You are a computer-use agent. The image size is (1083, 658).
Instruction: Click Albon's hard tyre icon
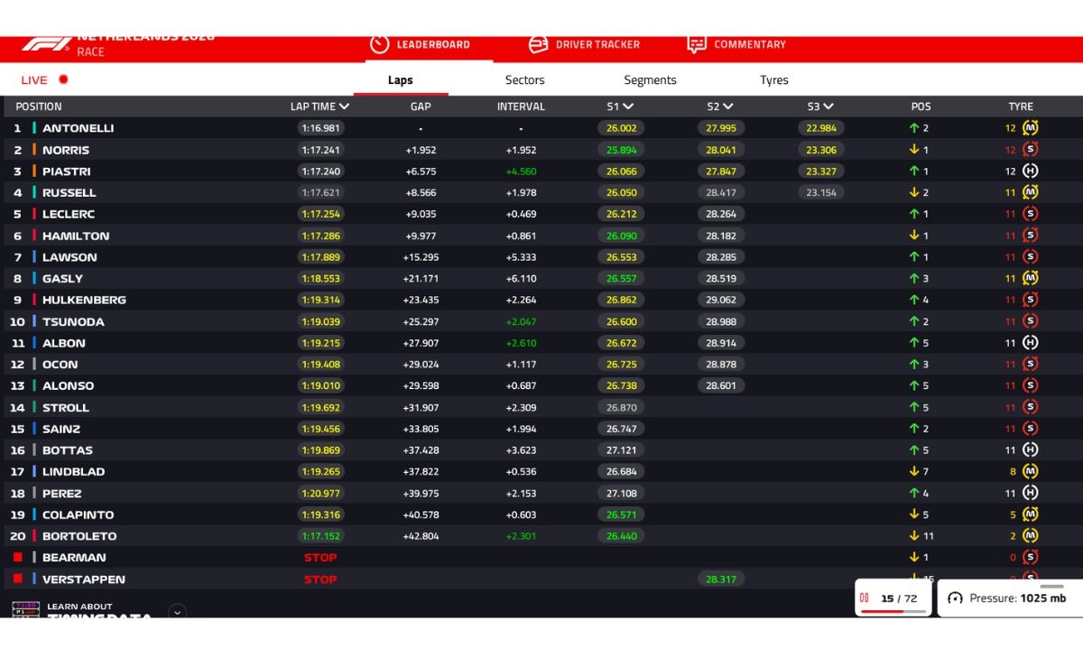click(x=1030, y=343)
